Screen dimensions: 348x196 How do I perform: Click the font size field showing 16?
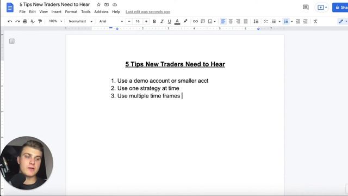point(138,21)
